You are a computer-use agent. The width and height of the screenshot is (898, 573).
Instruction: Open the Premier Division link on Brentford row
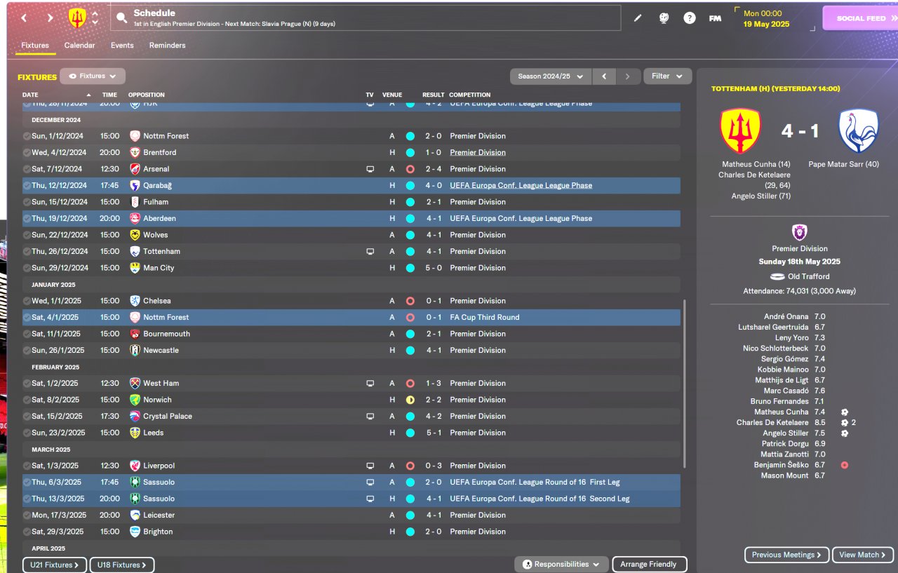tap(478, 152)
